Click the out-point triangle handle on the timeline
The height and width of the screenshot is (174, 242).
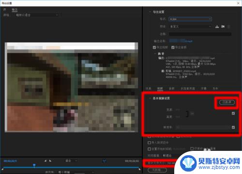(x=139, y=169)
